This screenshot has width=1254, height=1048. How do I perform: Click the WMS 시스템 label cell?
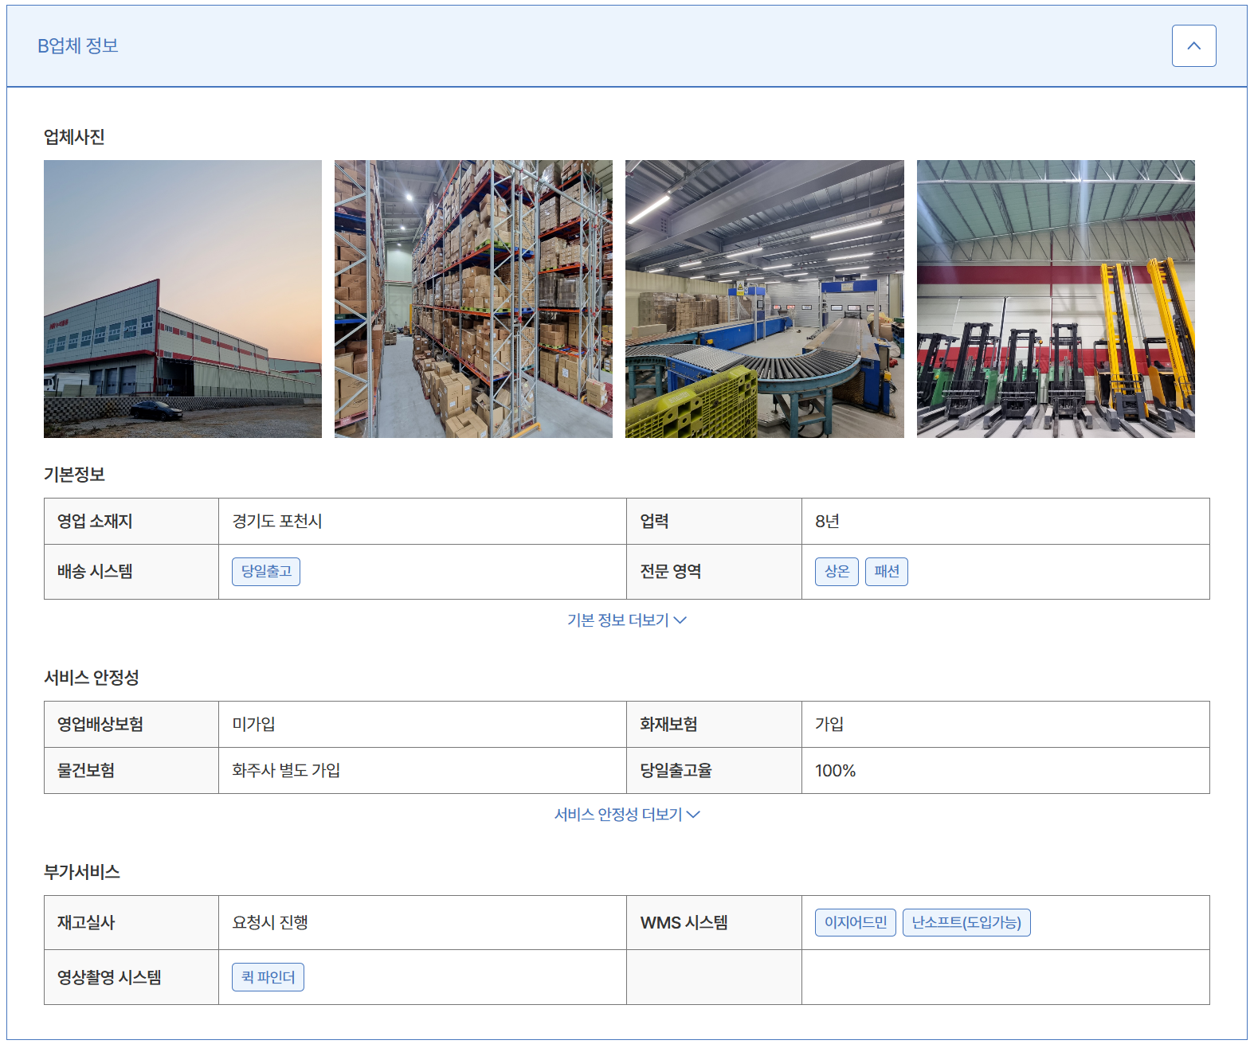click(715, 923)
